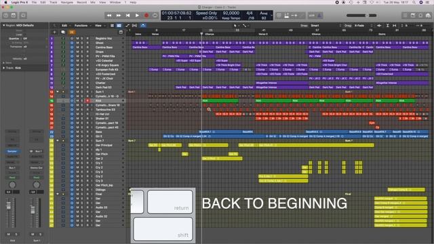Select the Horns arrangement marker
Viewport: 434px width, 244px height.
pos(382,35)
